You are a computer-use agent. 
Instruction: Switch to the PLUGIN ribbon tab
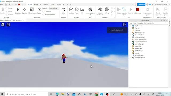[69, 5]
